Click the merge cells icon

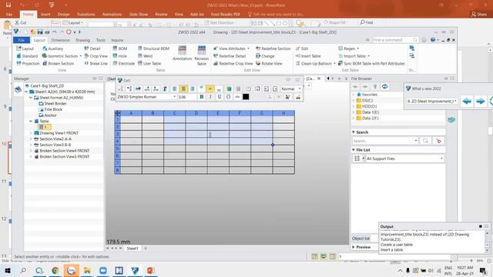[x=238, y=89]
